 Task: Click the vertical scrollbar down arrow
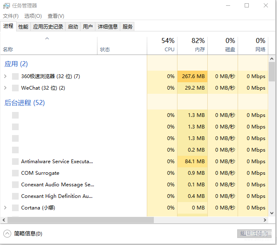click(272, 213)
